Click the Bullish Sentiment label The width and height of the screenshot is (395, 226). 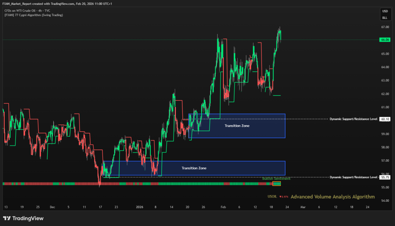click(x=276, y=179)
